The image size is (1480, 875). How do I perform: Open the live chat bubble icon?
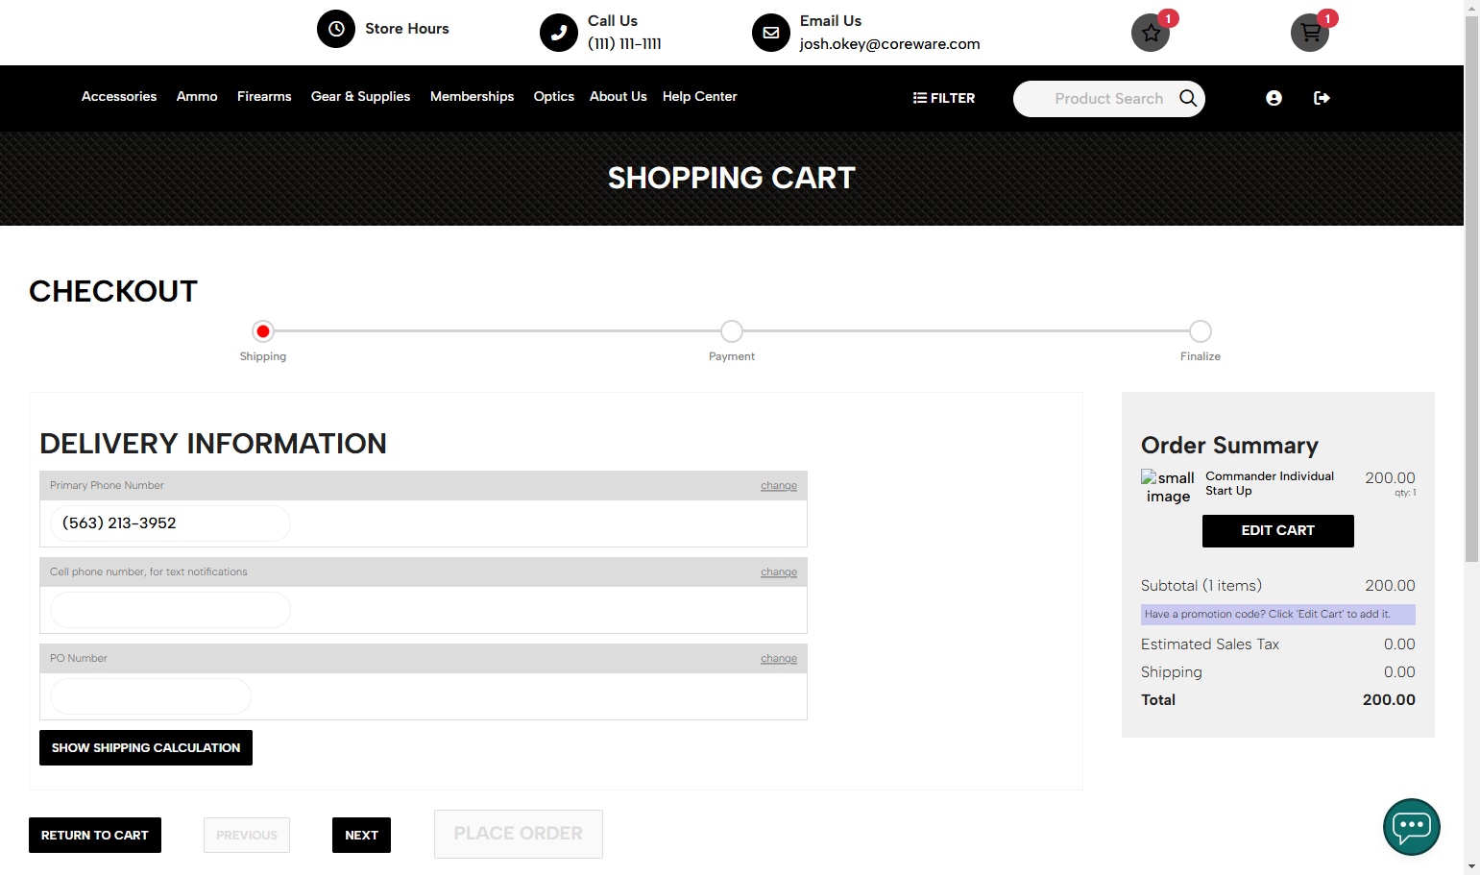coord(1412,827)
